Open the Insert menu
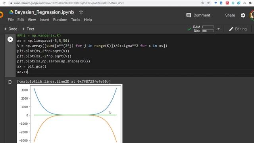254x143 pixels. coord(44,20)
